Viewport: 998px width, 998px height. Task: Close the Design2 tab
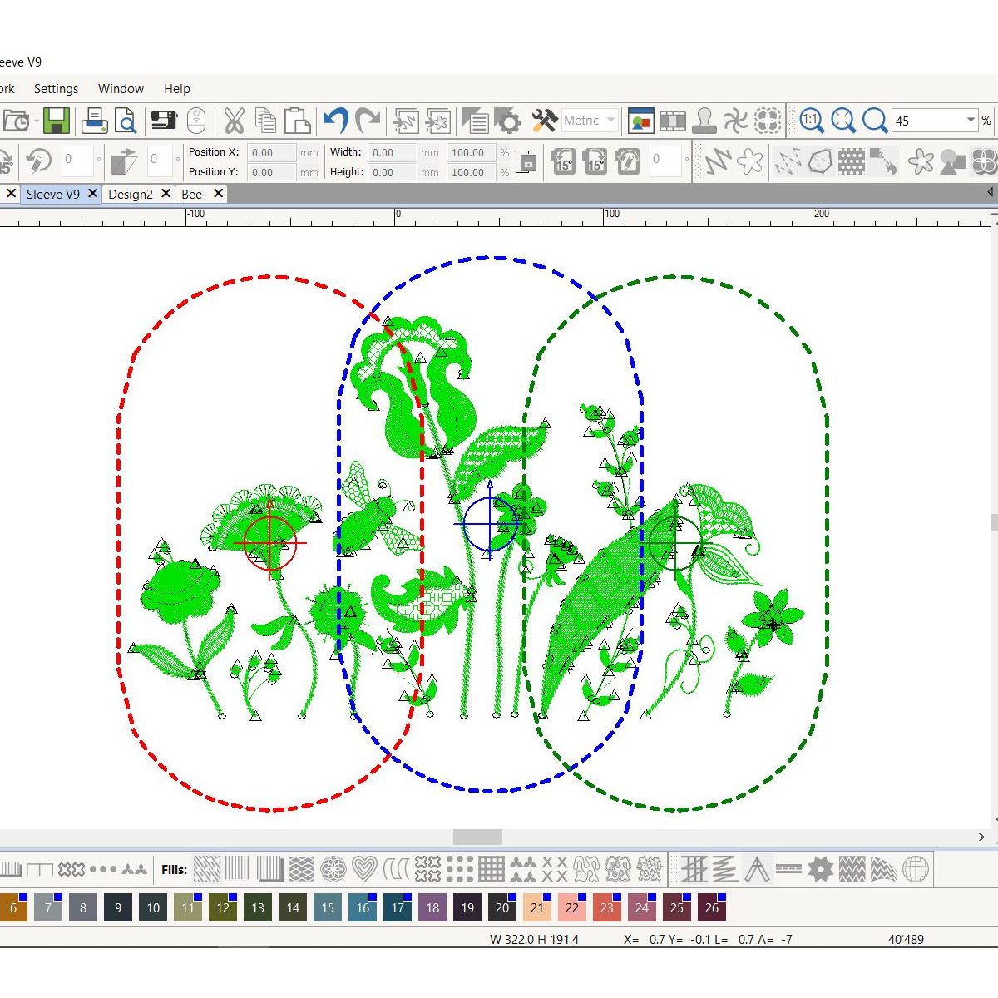(166, 193)
